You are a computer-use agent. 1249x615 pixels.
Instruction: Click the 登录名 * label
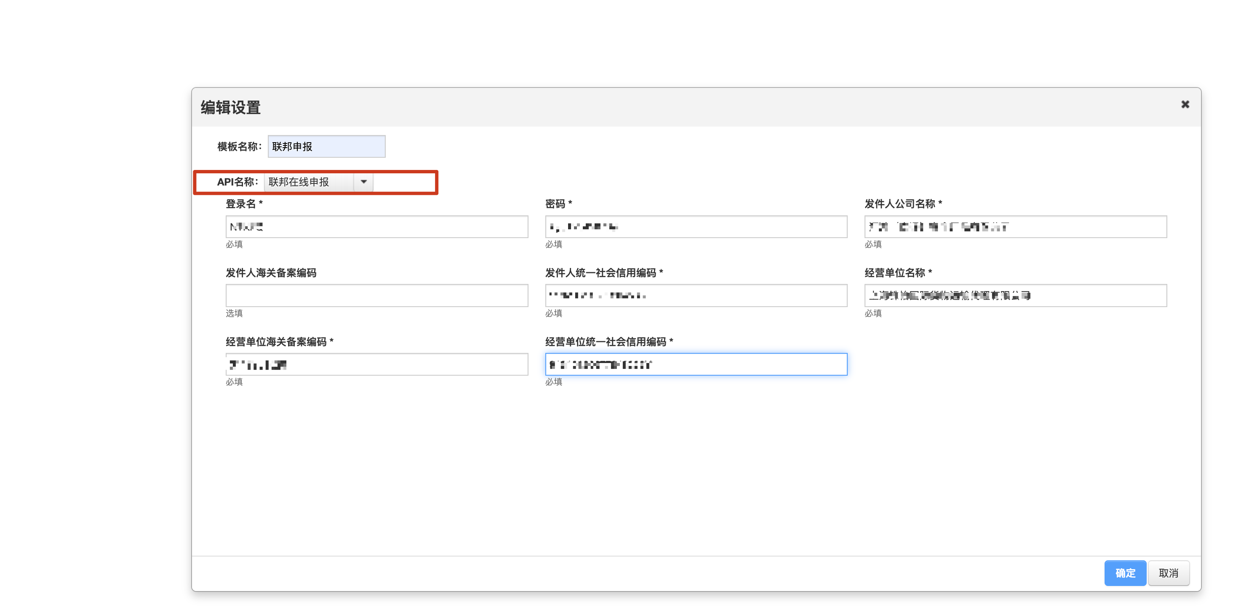coord(244,204)
